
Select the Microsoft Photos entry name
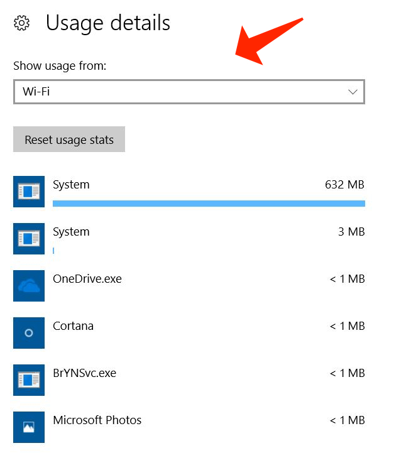(x=97, y=420)
